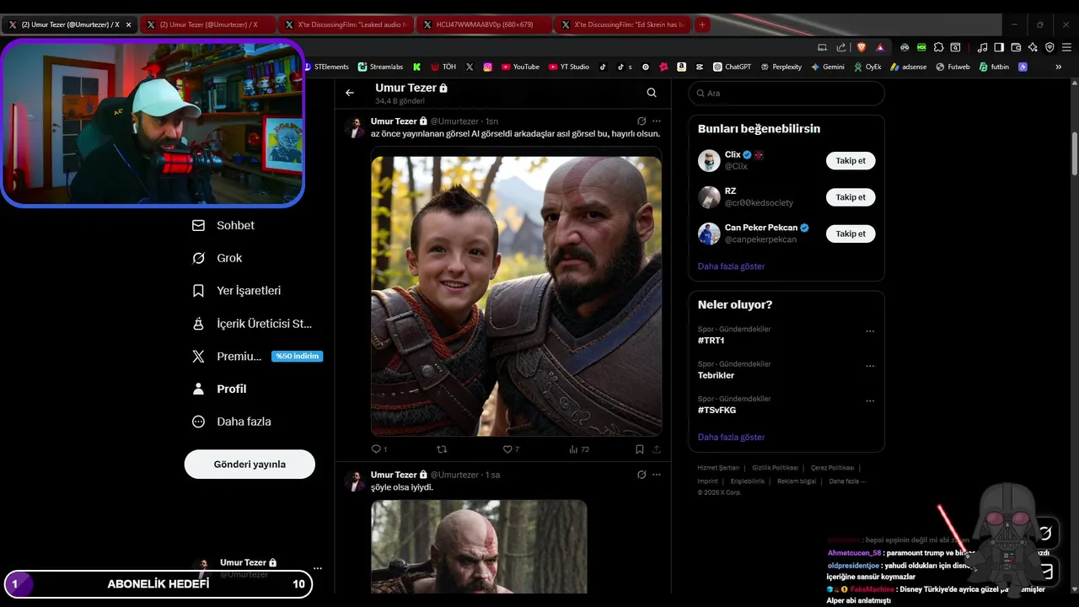
Task: Open browser hamburger menu
Action: (x=1066, y=47)
